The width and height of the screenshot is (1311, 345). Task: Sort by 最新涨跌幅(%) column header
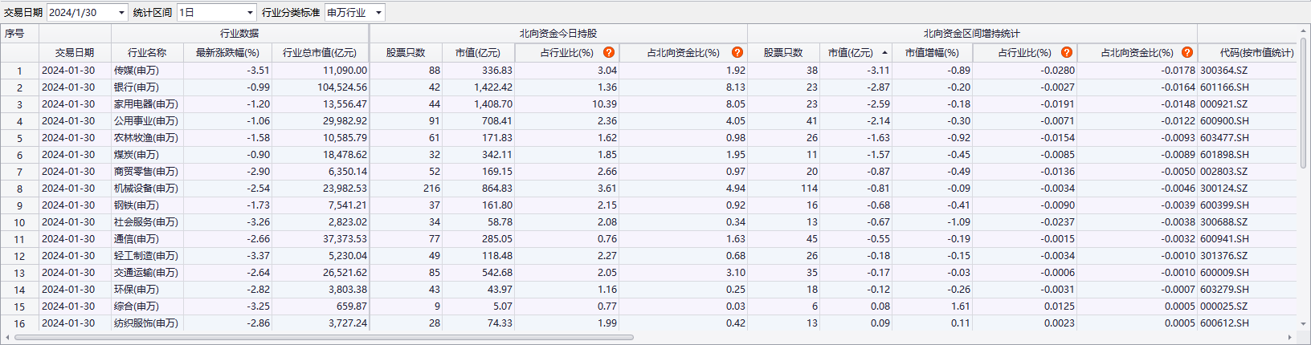coord(227,53)
